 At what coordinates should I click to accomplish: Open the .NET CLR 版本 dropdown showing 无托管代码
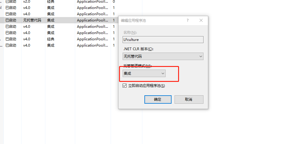[163, 56]
